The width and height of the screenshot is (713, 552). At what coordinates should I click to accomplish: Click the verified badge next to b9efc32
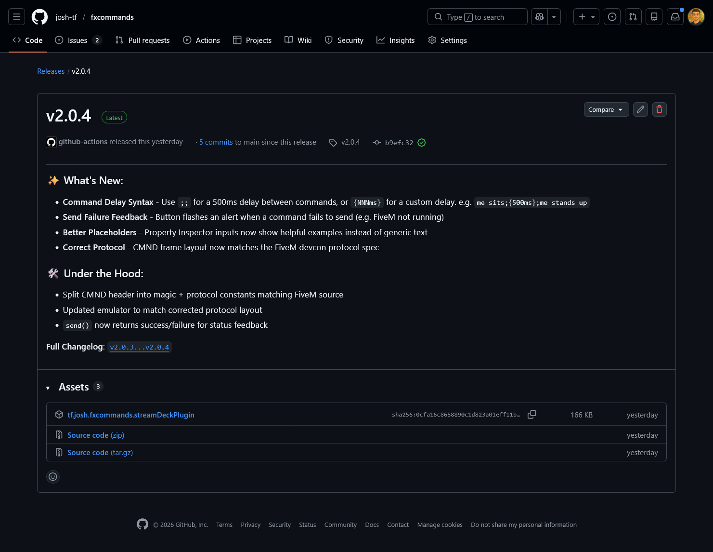(422, 142)
